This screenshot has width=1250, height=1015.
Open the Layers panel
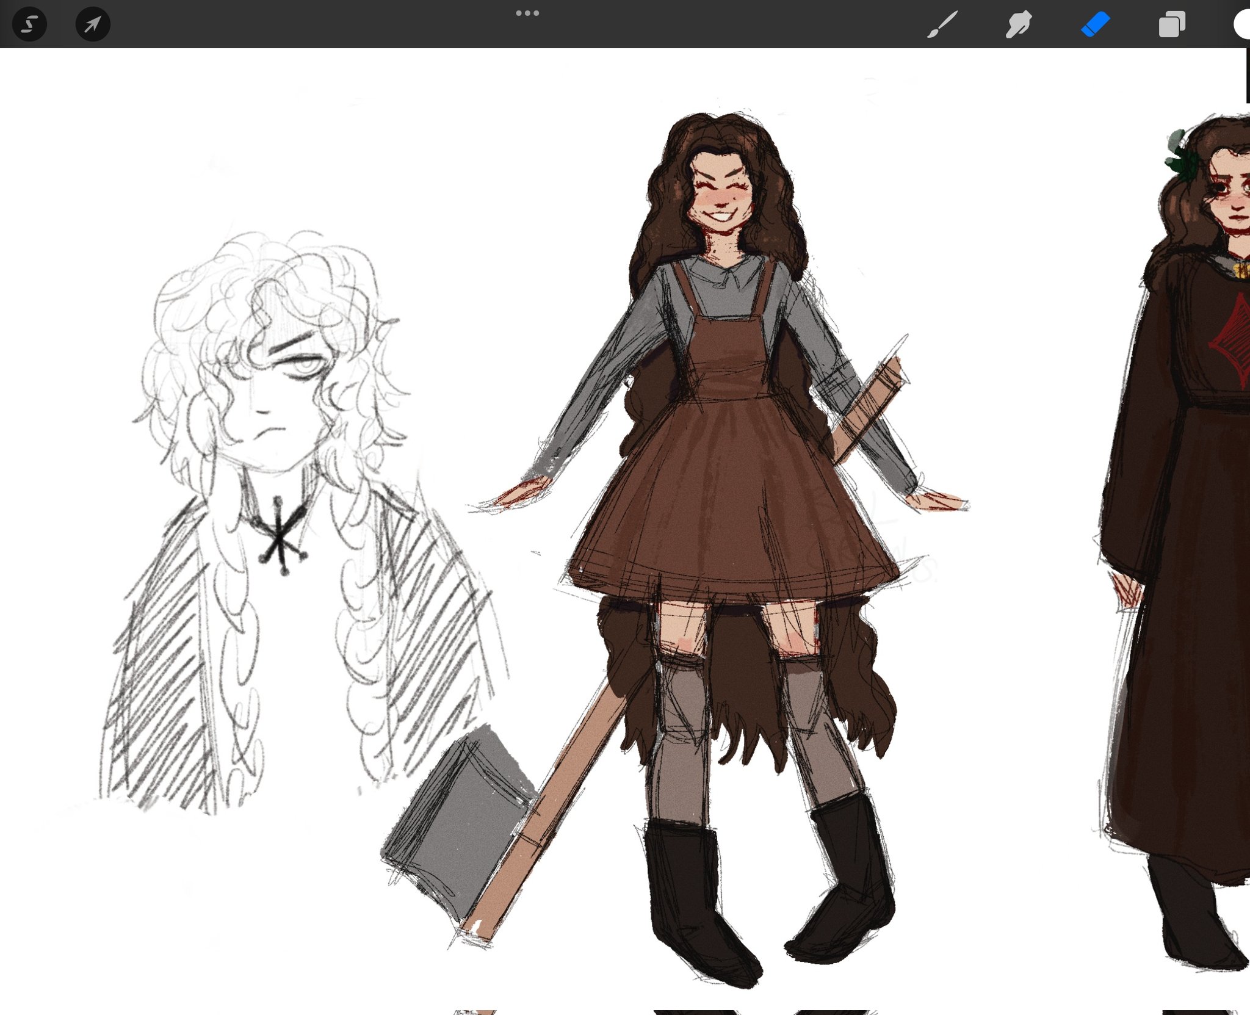point(1171,25)
